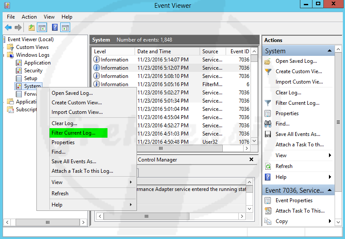Click Clear Log link in Actions pane
The height and width of the screenshot is (239, 345).
[x=288, y=93]
